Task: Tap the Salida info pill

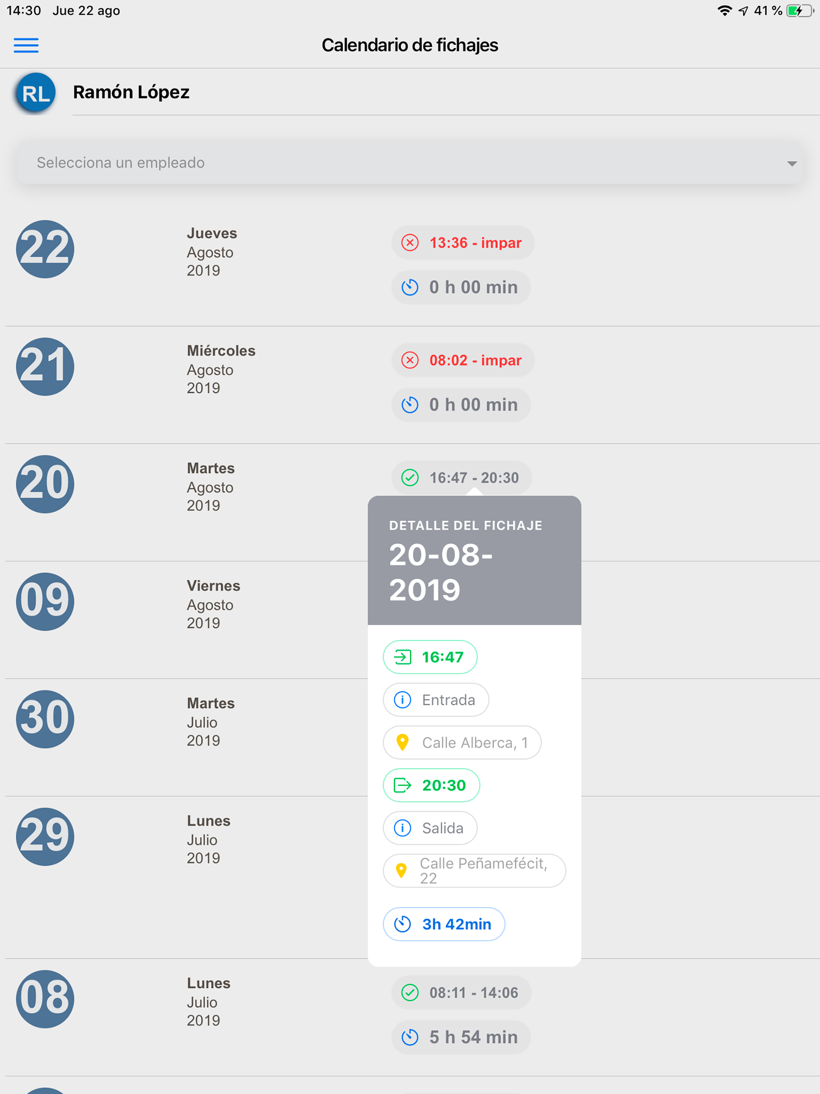Action: (430, 828)
